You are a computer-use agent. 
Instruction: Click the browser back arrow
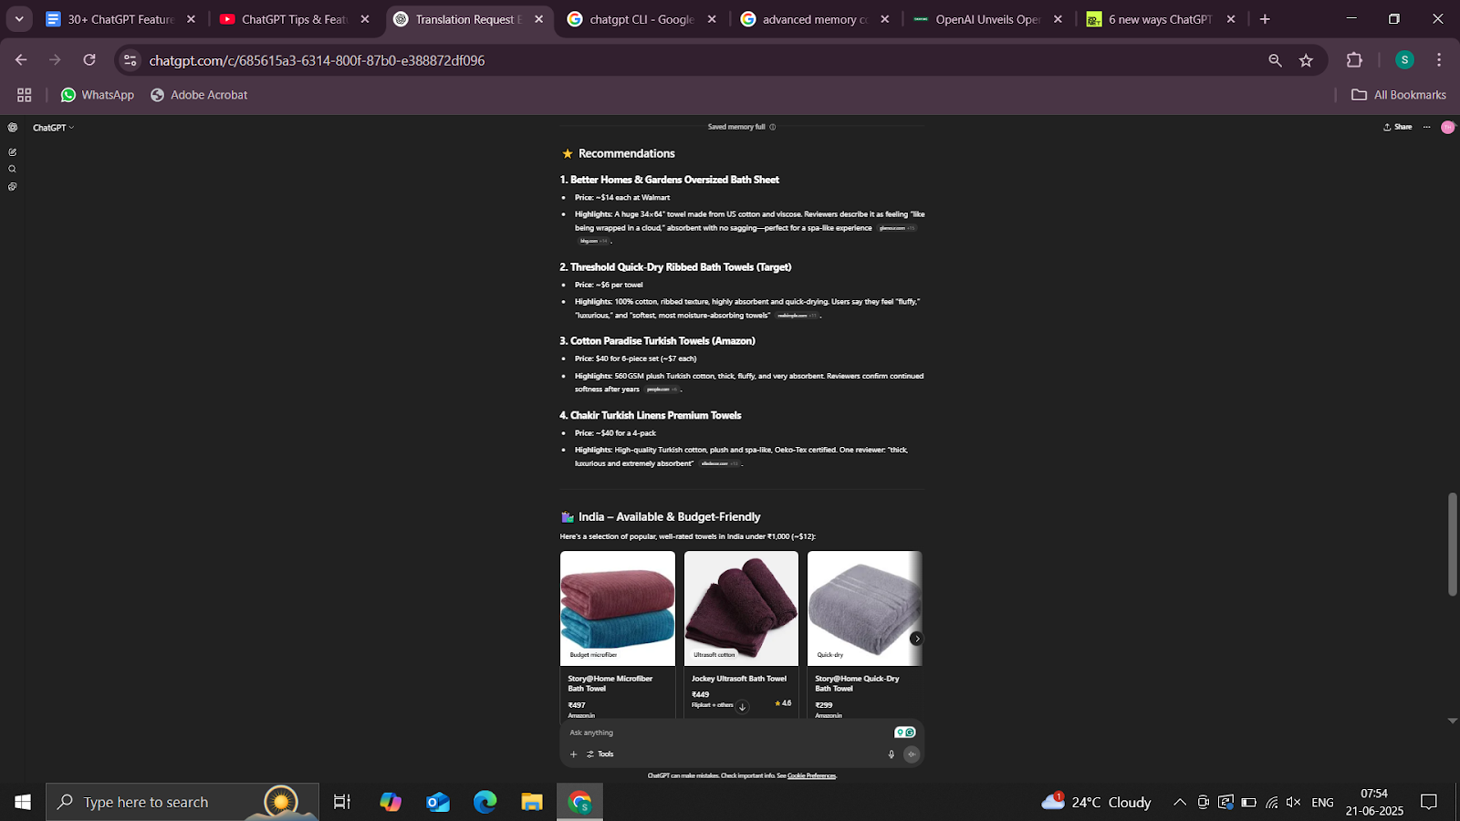click(x=21, y=60)
